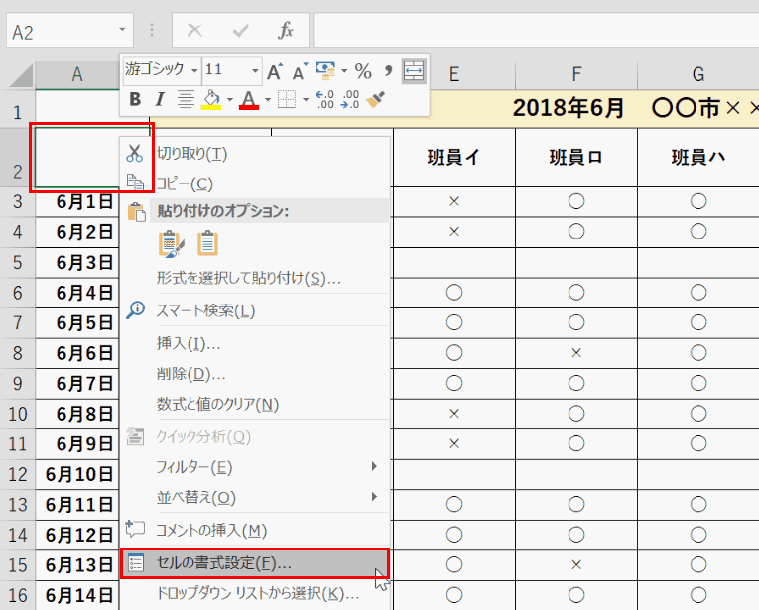Click into the formula bar input
759x610 pixels.
(536, 31)
